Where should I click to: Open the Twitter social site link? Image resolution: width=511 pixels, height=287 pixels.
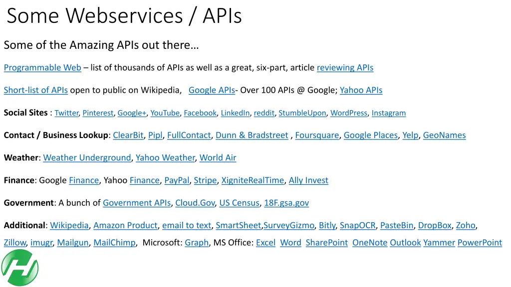point(66,113)
